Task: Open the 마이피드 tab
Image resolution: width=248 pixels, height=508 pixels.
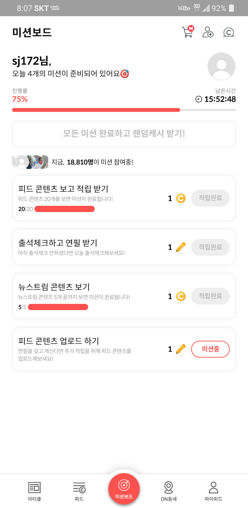Action: pos(213,491)
